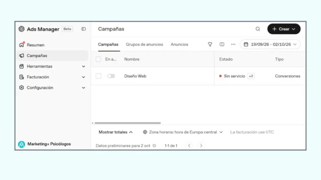Screen dimensions: 321x180
Task: Check the Diseño Web row checkbox
Action: click(x=98, y=76)
